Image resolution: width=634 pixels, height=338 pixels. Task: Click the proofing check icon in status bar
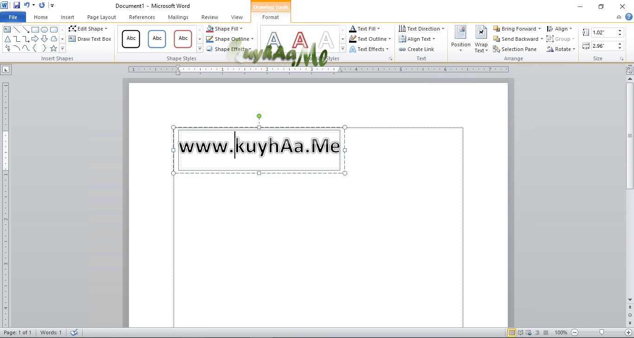pos(74,332)
